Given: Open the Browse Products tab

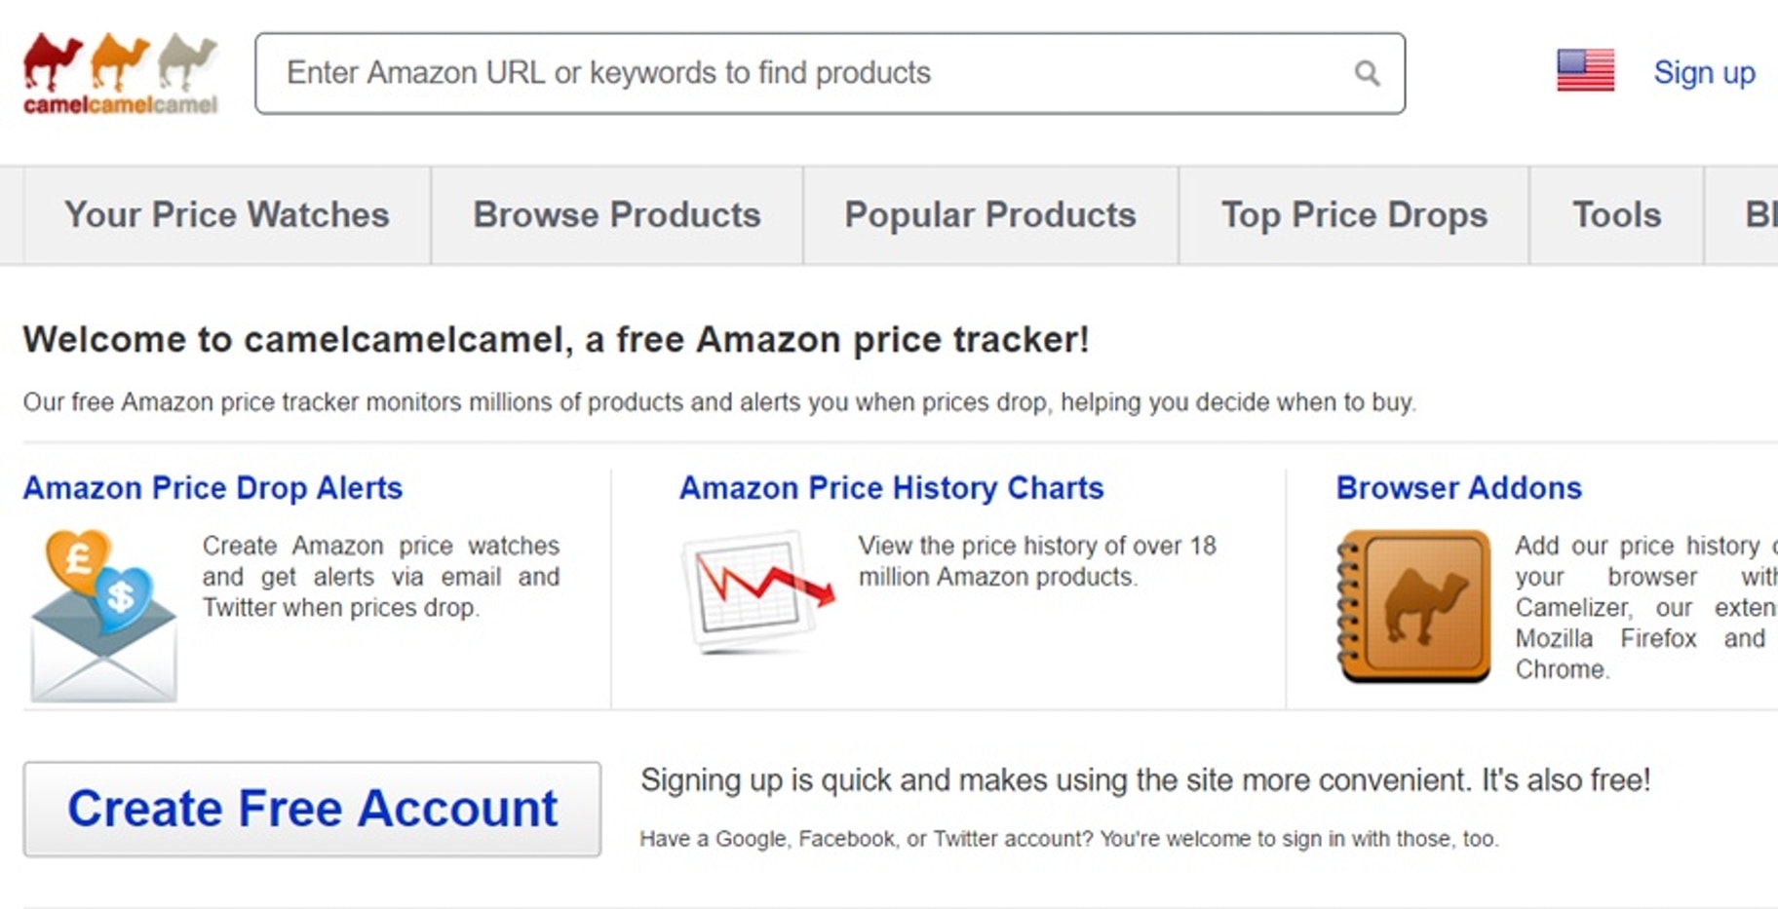Looking at the screenshot, I should point(617,215).
